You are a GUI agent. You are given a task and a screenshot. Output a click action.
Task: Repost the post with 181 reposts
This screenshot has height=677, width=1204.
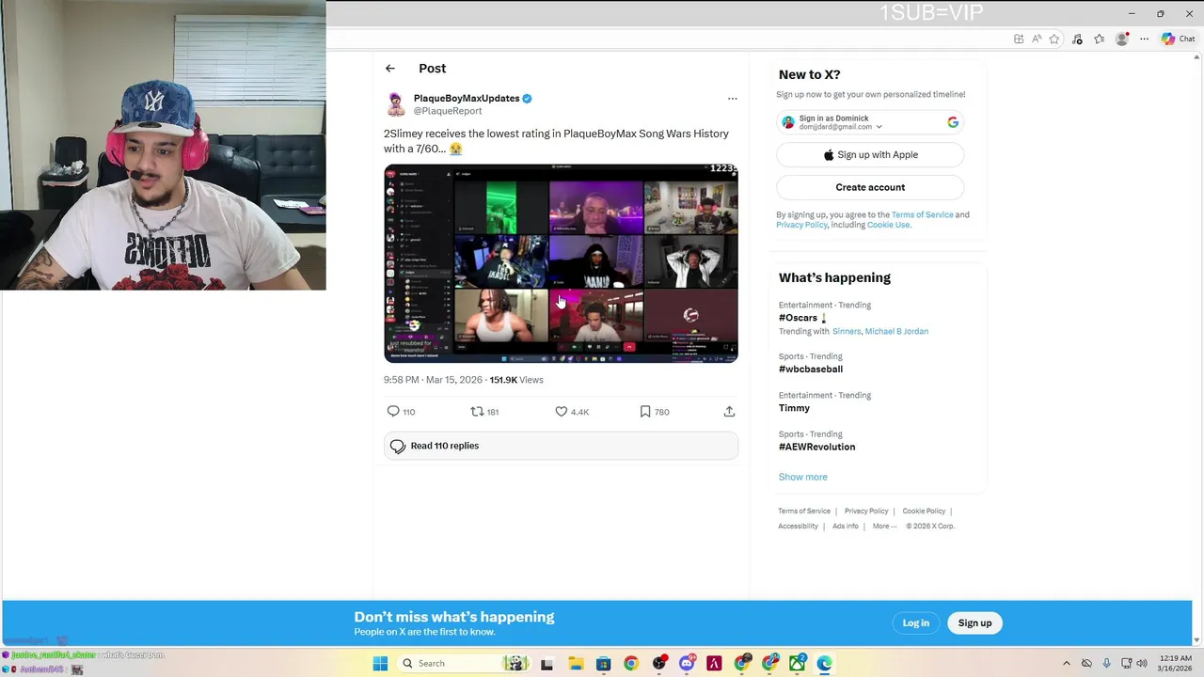(477, 412)
